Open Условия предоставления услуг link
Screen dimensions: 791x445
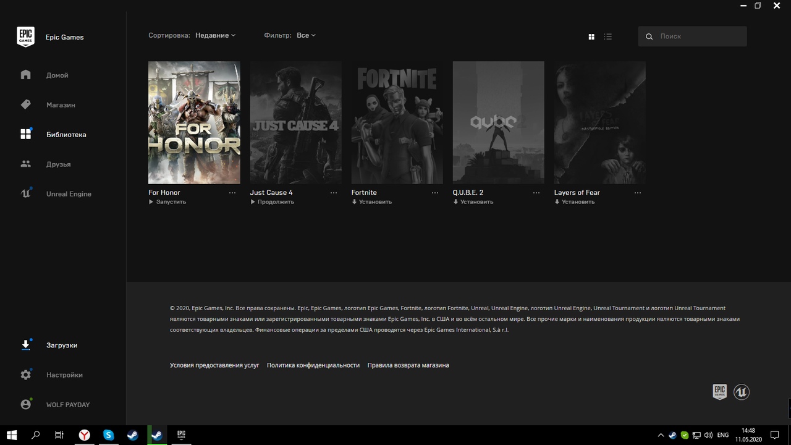[x=214, y=365]
